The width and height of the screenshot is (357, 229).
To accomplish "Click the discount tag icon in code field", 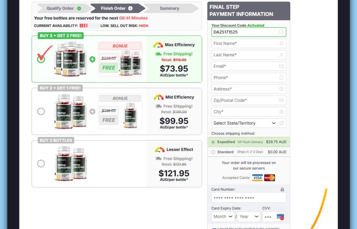I will click(281, 32).
